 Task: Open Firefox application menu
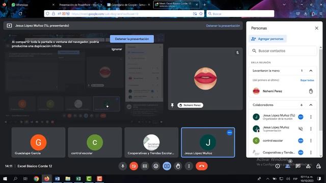click(321, 14)
